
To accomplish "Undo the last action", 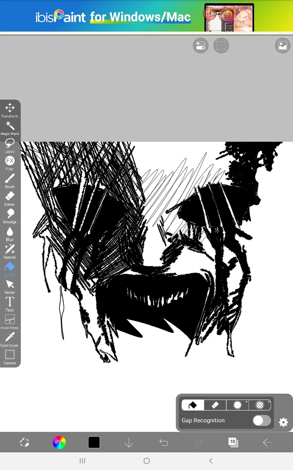I will coord(164,443).
